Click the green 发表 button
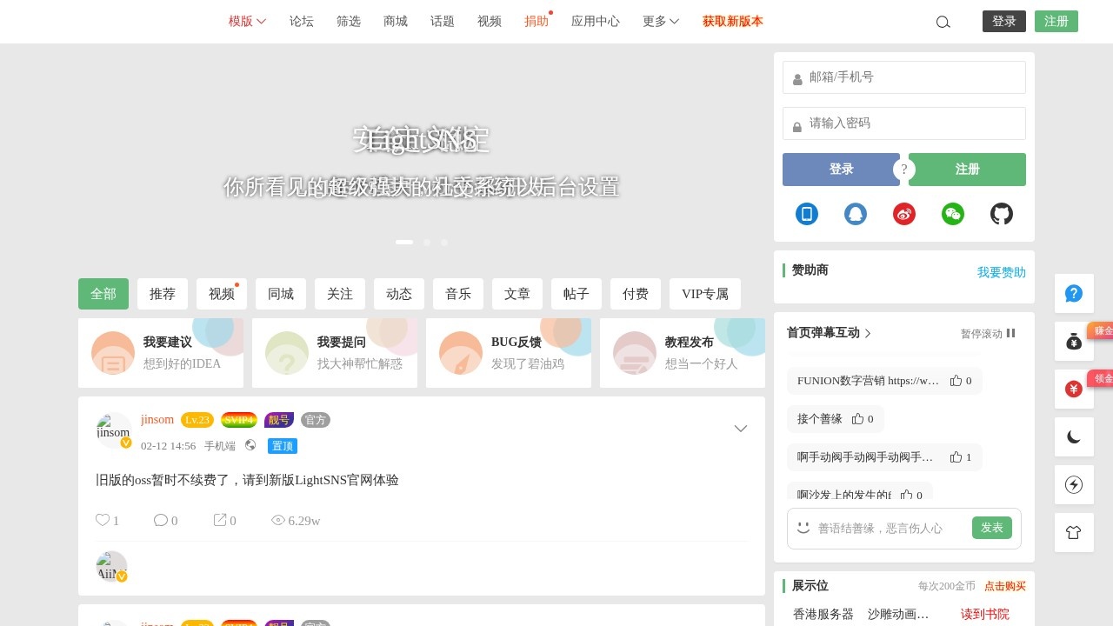 click(991, 528)
